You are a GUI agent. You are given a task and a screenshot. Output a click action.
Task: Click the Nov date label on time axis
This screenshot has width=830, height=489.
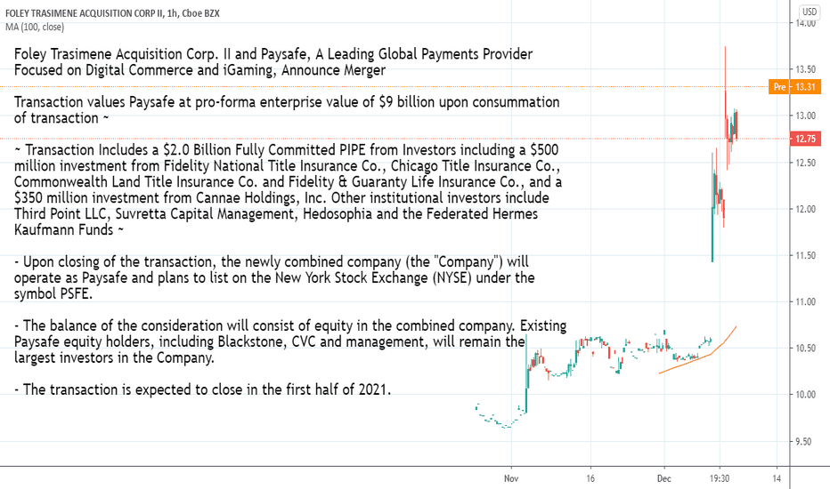[x=511, y=478]
